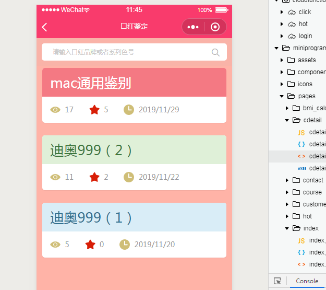Click the clock icon beside 2019/11/20
Viewport: 326px width, 290px height.
pos(125,245)
